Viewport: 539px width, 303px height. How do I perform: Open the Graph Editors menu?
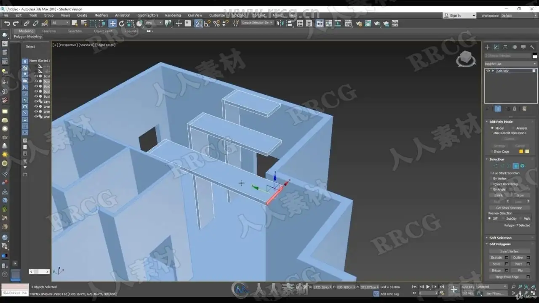148,16
